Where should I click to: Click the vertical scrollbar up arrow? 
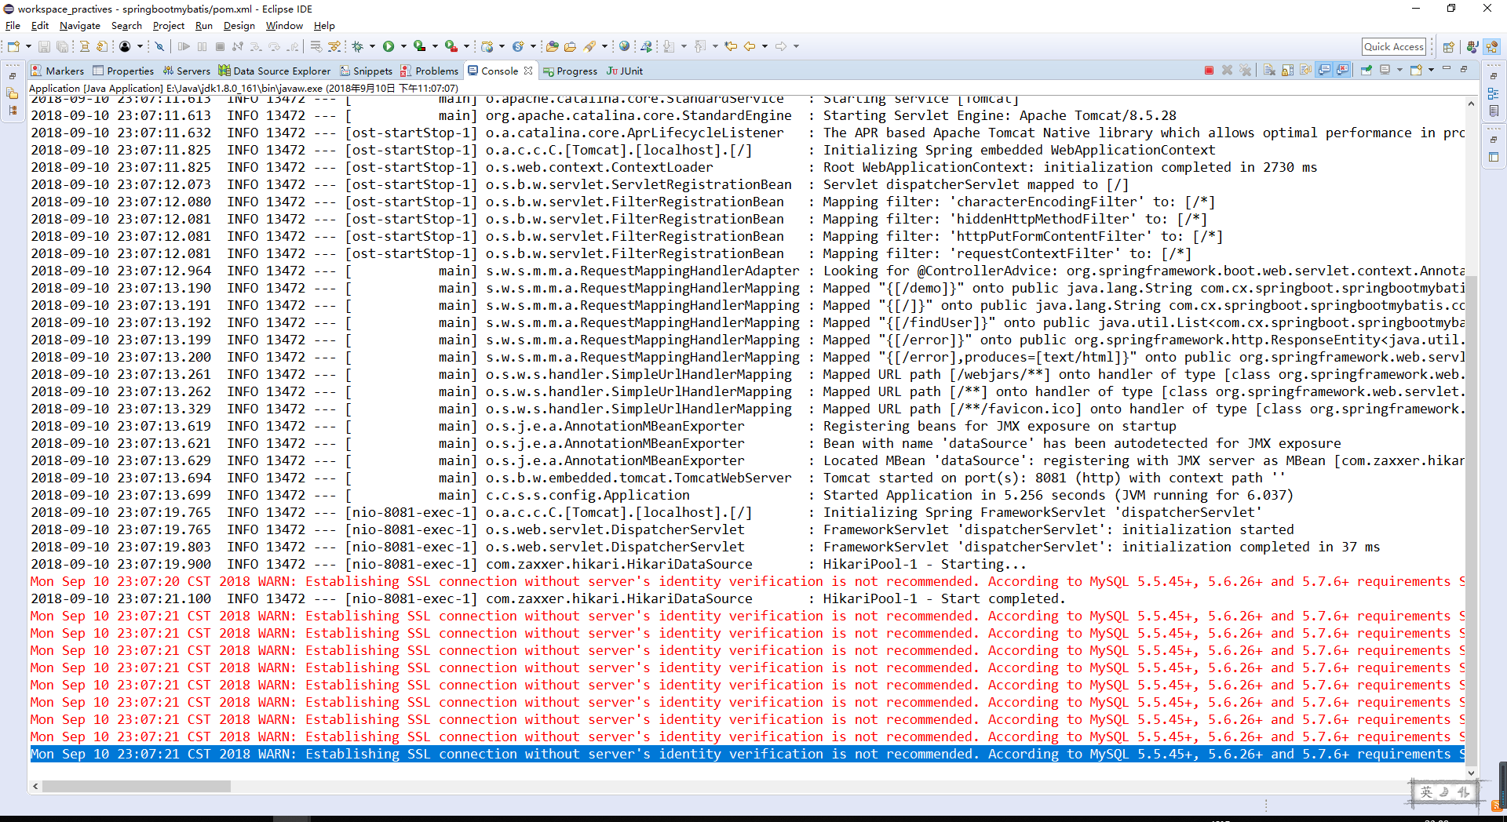[1471, 104]
